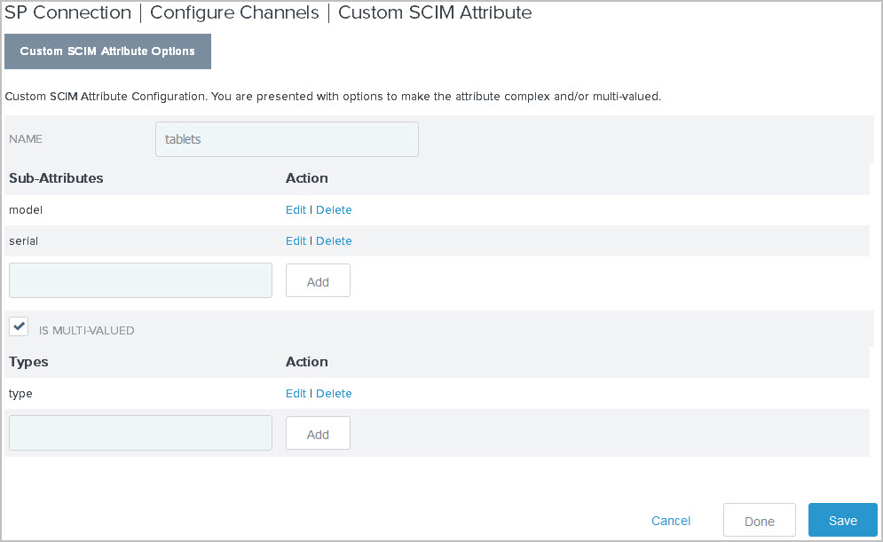This screenshot has height=542, width=883.
Task: Navigate to SP Connection via breadcrumb
Action: click(67, 12)
